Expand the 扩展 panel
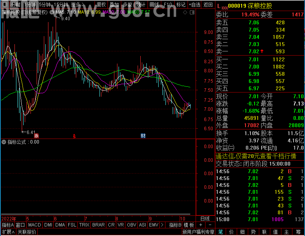 (8, 232)
